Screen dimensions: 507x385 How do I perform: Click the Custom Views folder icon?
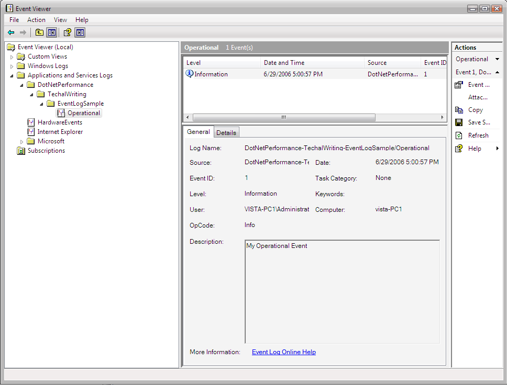click(x=21, y=57)
